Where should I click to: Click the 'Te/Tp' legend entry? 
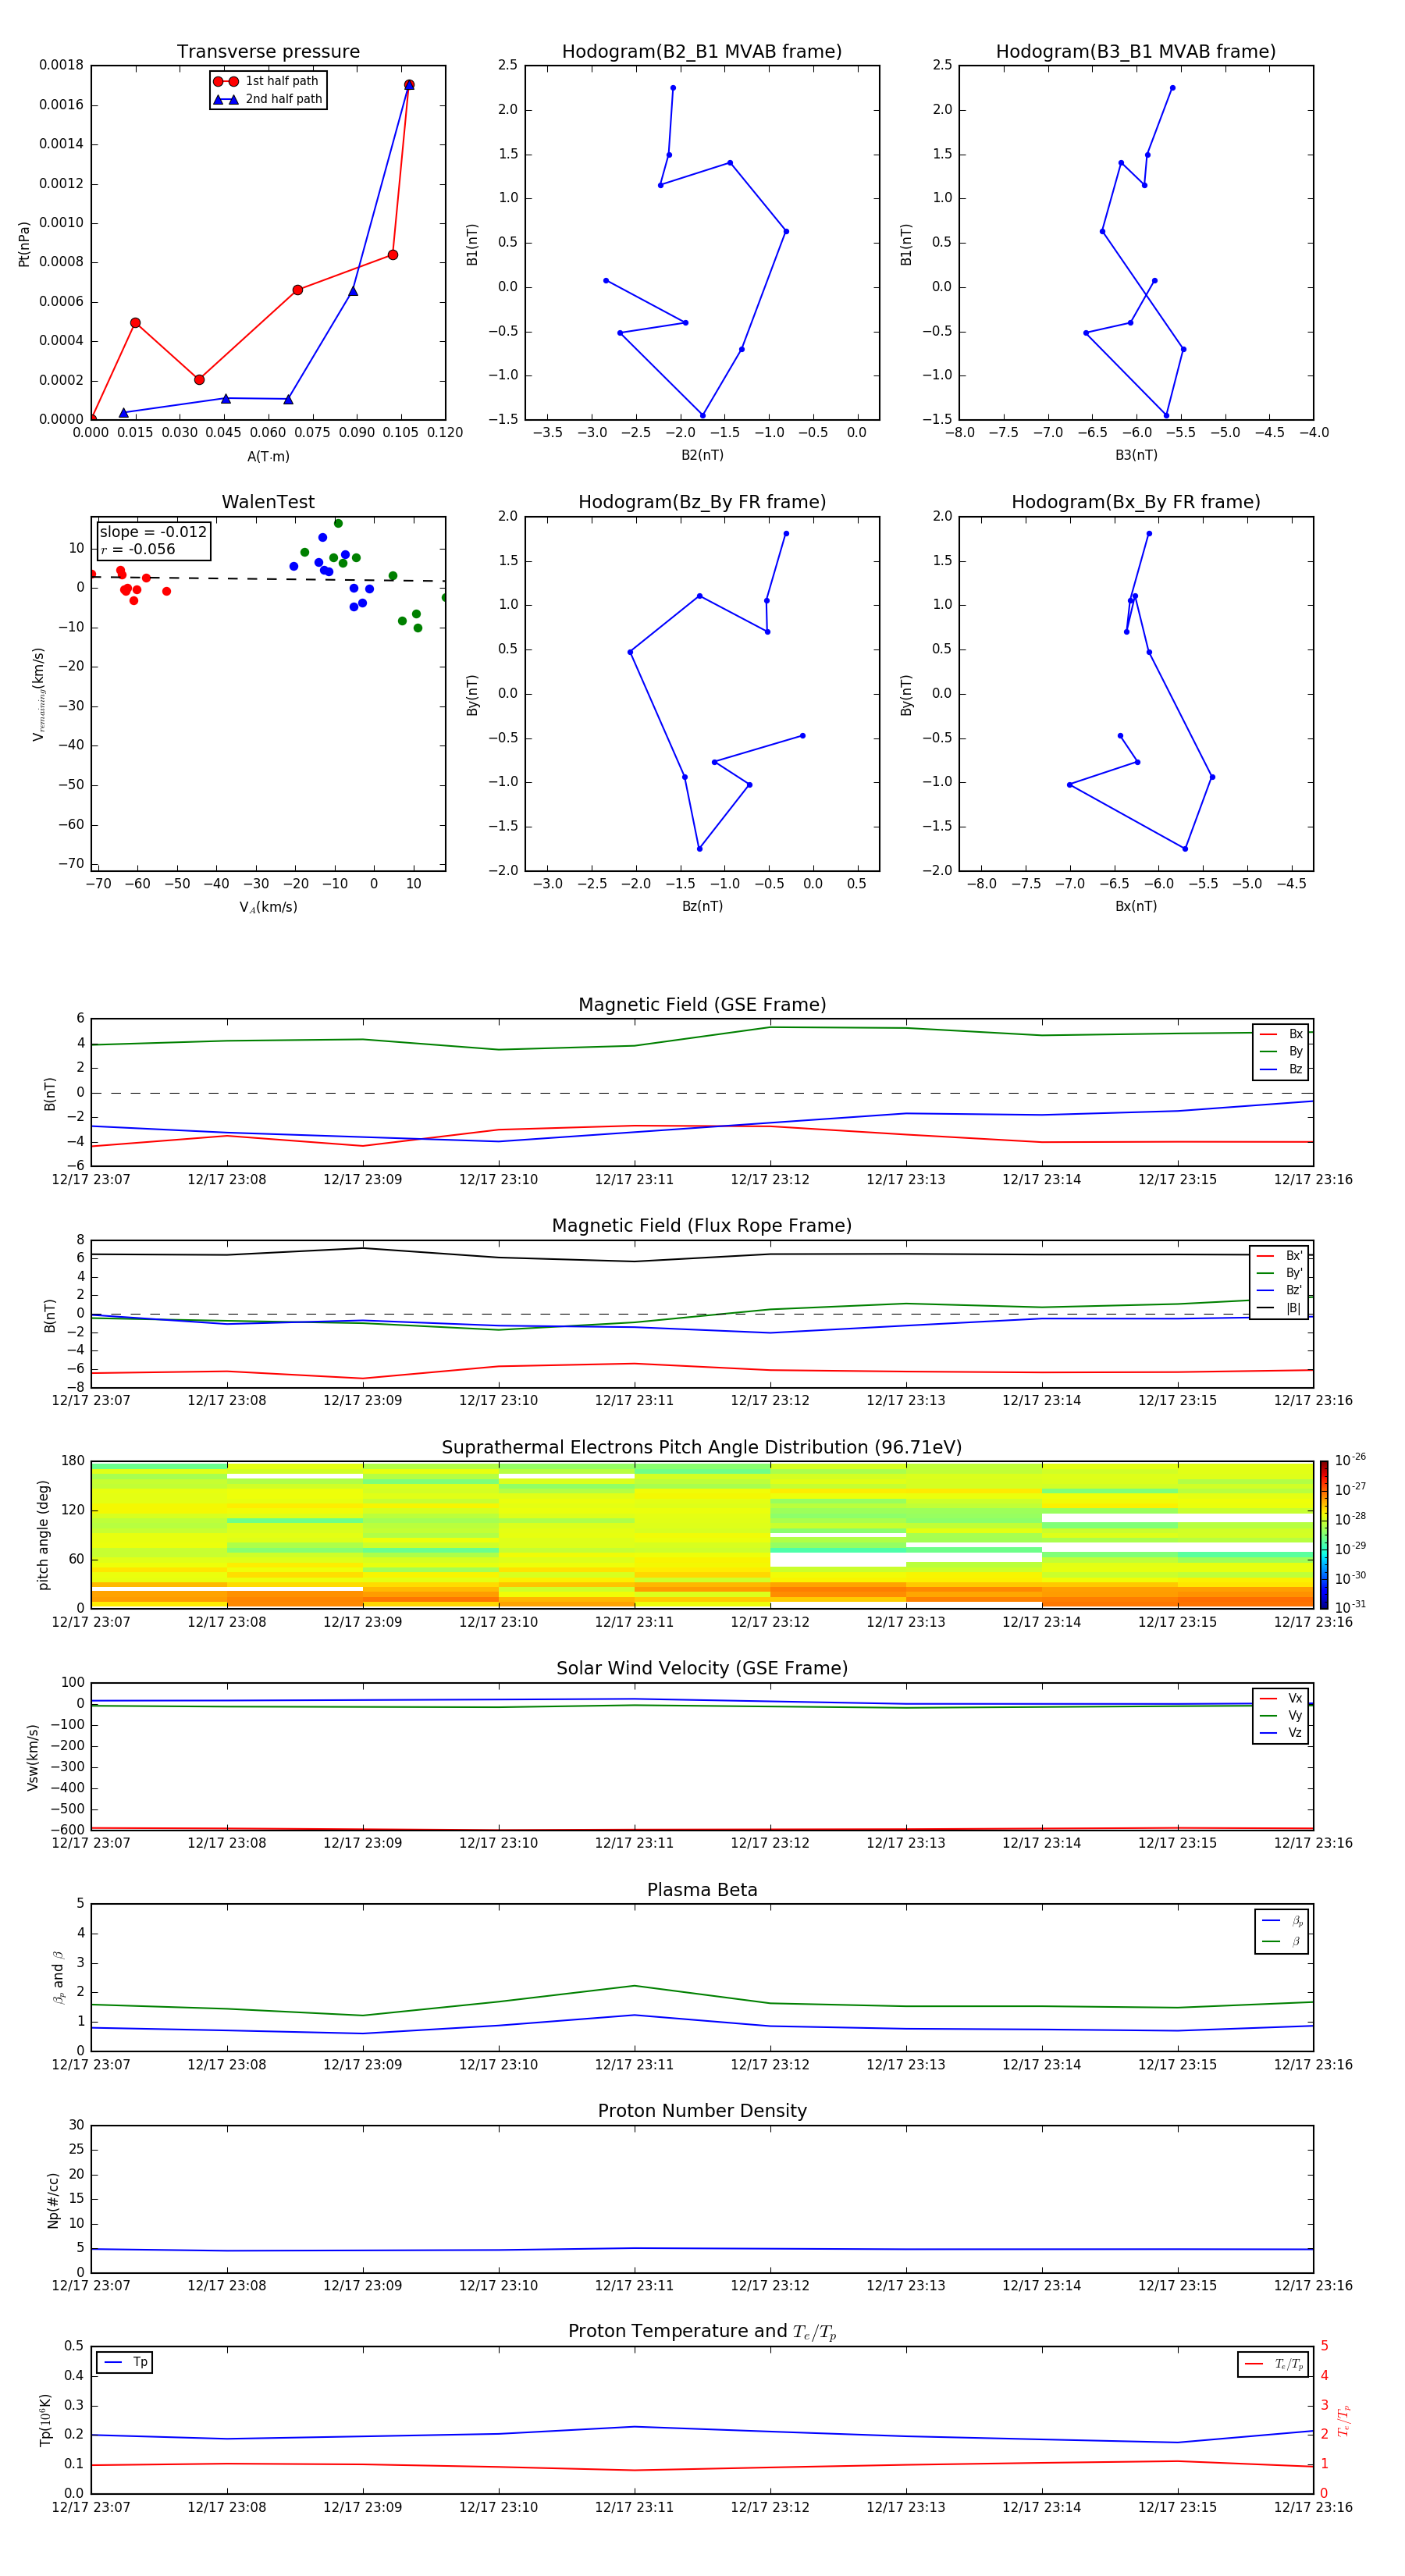pos(1274,2364)
